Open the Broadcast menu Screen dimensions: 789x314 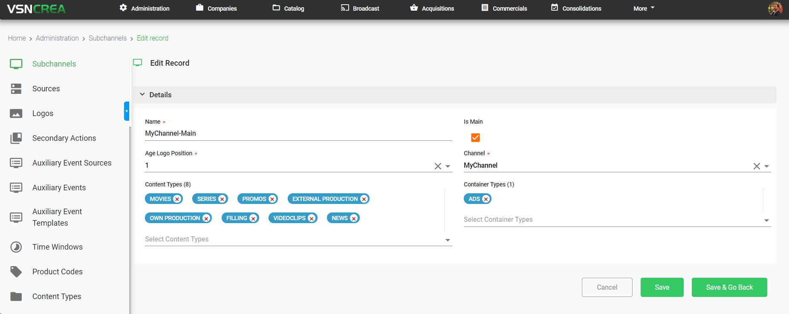pos(360,9)
